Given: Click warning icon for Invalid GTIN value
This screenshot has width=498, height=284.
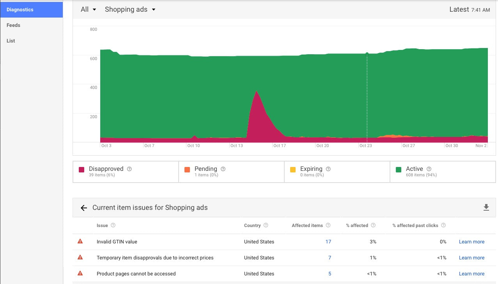Looking at the screenshot, I should [x=80, y=241].
